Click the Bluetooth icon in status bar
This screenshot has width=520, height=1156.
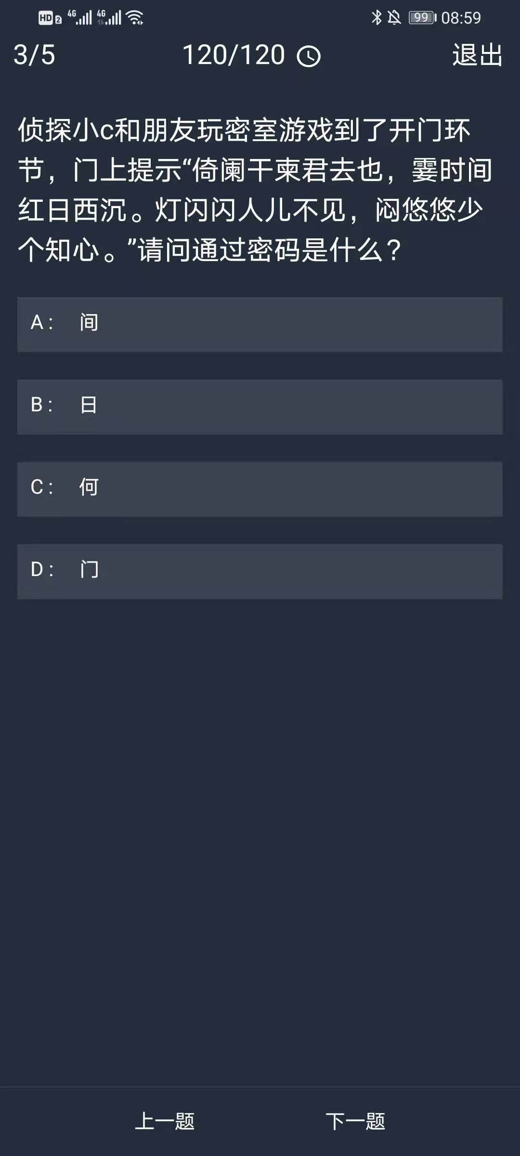pos(376,18)
